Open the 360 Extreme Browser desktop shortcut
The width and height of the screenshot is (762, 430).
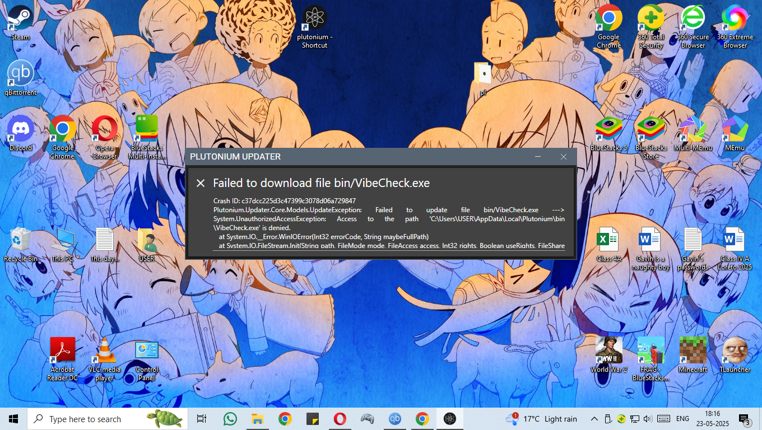pos(735,27)
